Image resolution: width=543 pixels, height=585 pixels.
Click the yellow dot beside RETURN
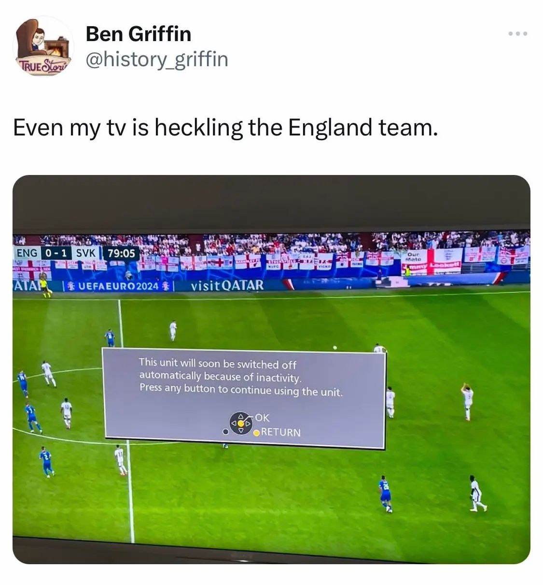(x=257, y=432)
